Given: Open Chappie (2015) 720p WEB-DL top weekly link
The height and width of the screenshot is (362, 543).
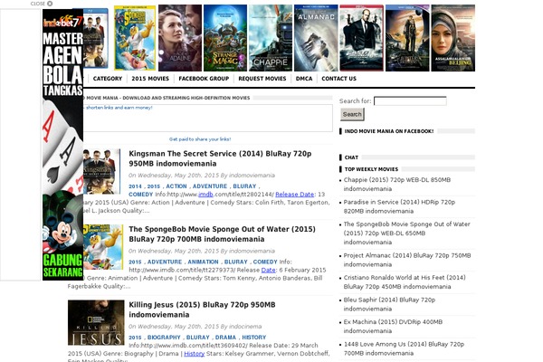Looking at the screenshot, I should coord(397,185).
